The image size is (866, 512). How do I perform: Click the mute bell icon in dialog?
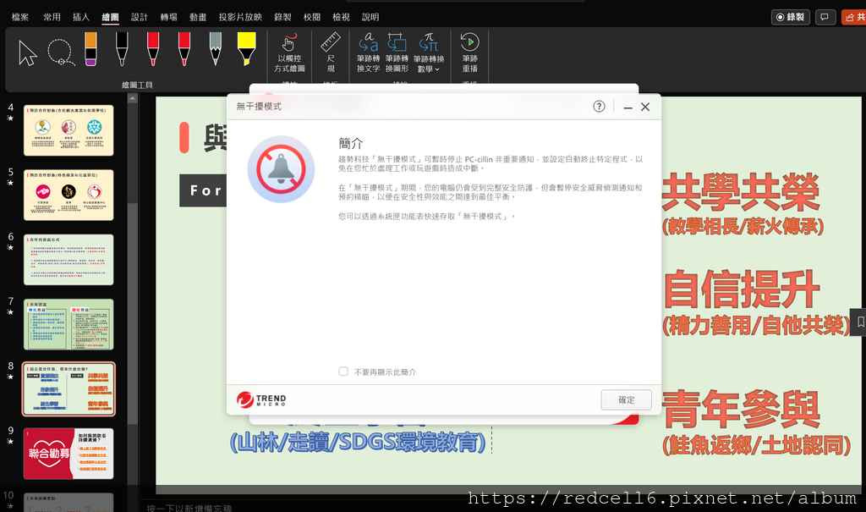[x=281, y=169]
